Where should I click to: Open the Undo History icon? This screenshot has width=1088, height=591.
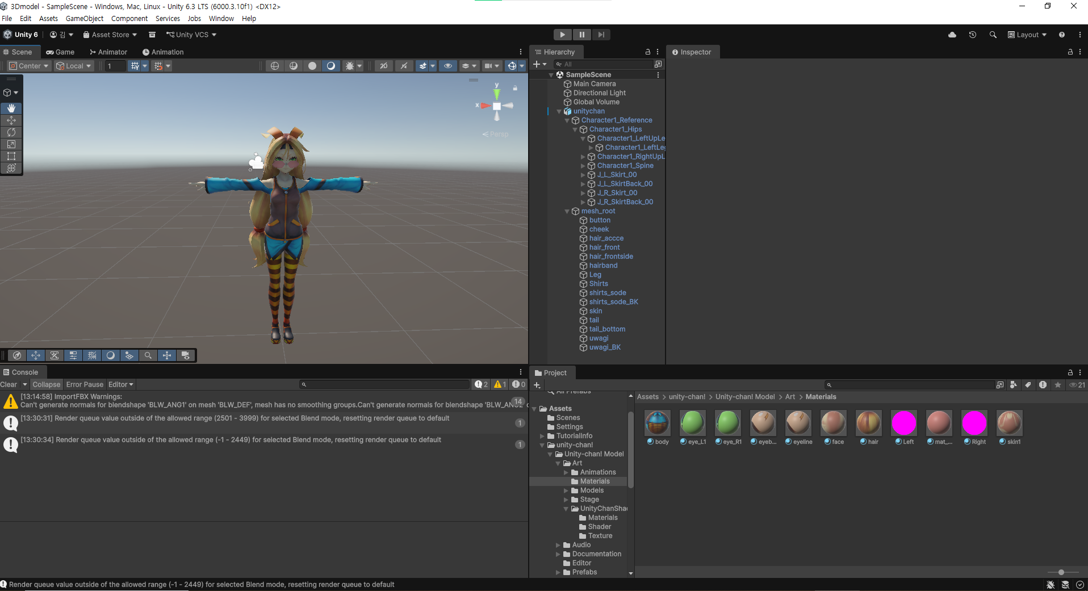(973, 35)
